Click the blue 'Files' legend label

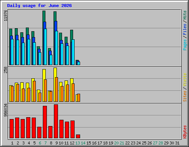click(185, 29)
